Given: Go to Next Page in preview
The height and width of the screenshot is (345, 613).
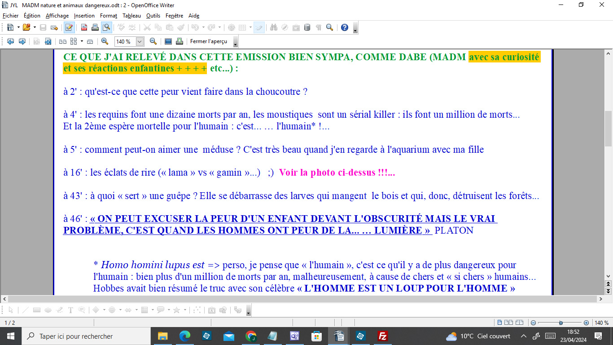Looking at the screenshot, I should coord(22,41).
